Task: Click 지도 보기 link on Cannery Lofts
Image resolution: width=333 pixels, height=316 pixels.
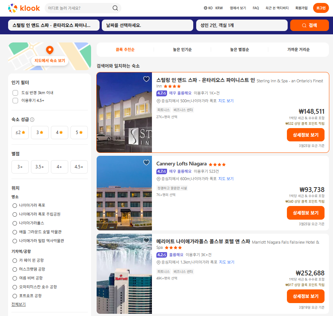Action: tap(226, 179)
